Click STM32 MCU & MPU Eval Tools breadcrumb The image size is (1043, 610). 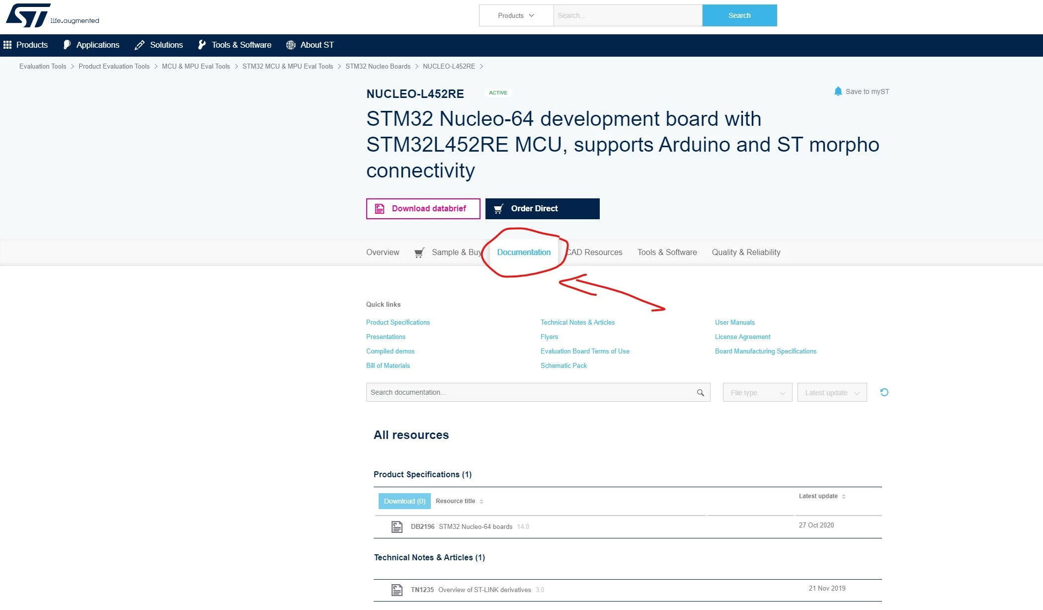pos(288,67)
